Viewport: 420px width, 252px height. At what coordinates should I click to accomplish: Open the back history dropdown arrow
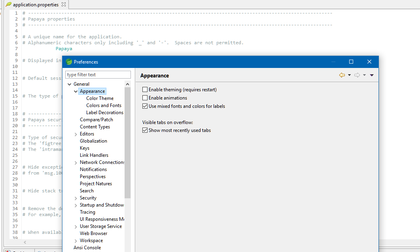tap(349, 75)
